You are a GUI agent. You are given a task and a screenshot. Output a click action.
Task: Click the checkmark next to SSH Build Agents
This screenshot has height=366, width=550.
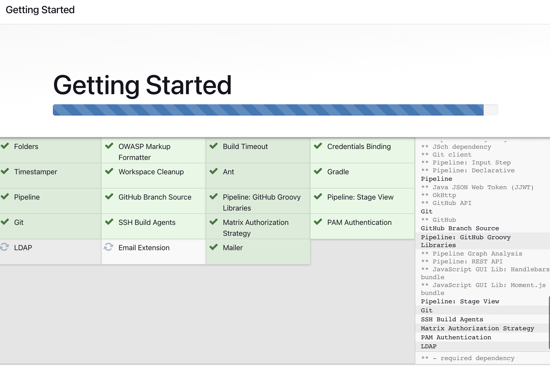109,222
